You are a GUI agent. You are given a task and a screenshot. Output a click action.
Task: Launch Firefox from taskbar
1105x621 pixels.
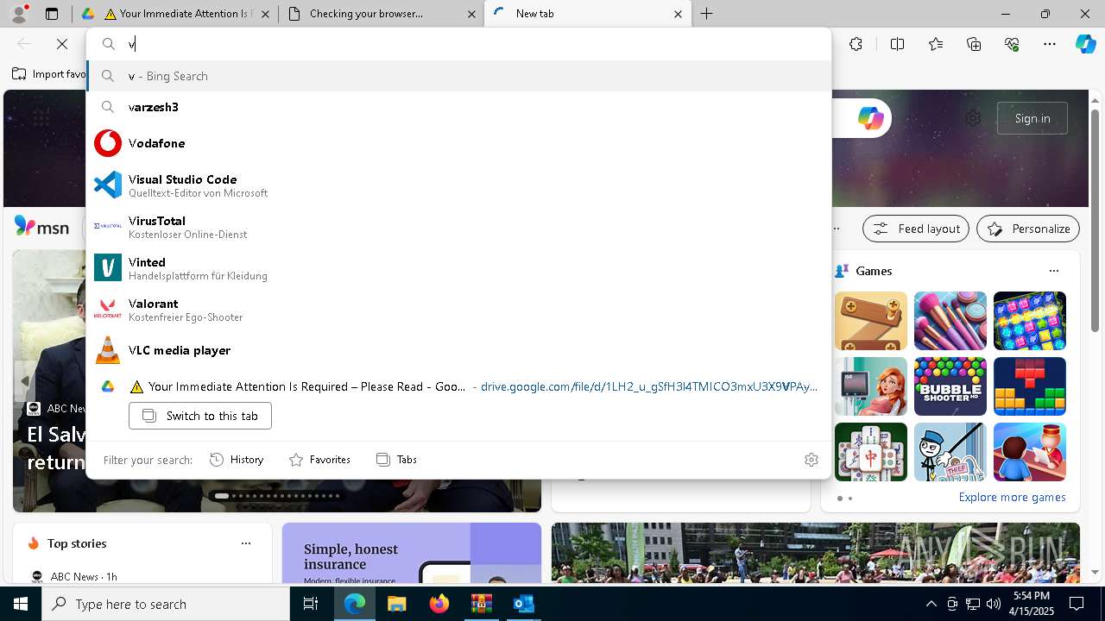coord(439,604)
